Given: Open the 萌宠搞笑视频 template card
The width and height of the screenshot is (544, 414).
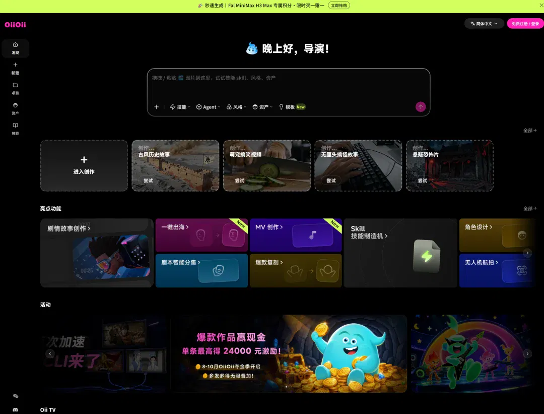Looking at the screenshot, I should tap(267, 166).
